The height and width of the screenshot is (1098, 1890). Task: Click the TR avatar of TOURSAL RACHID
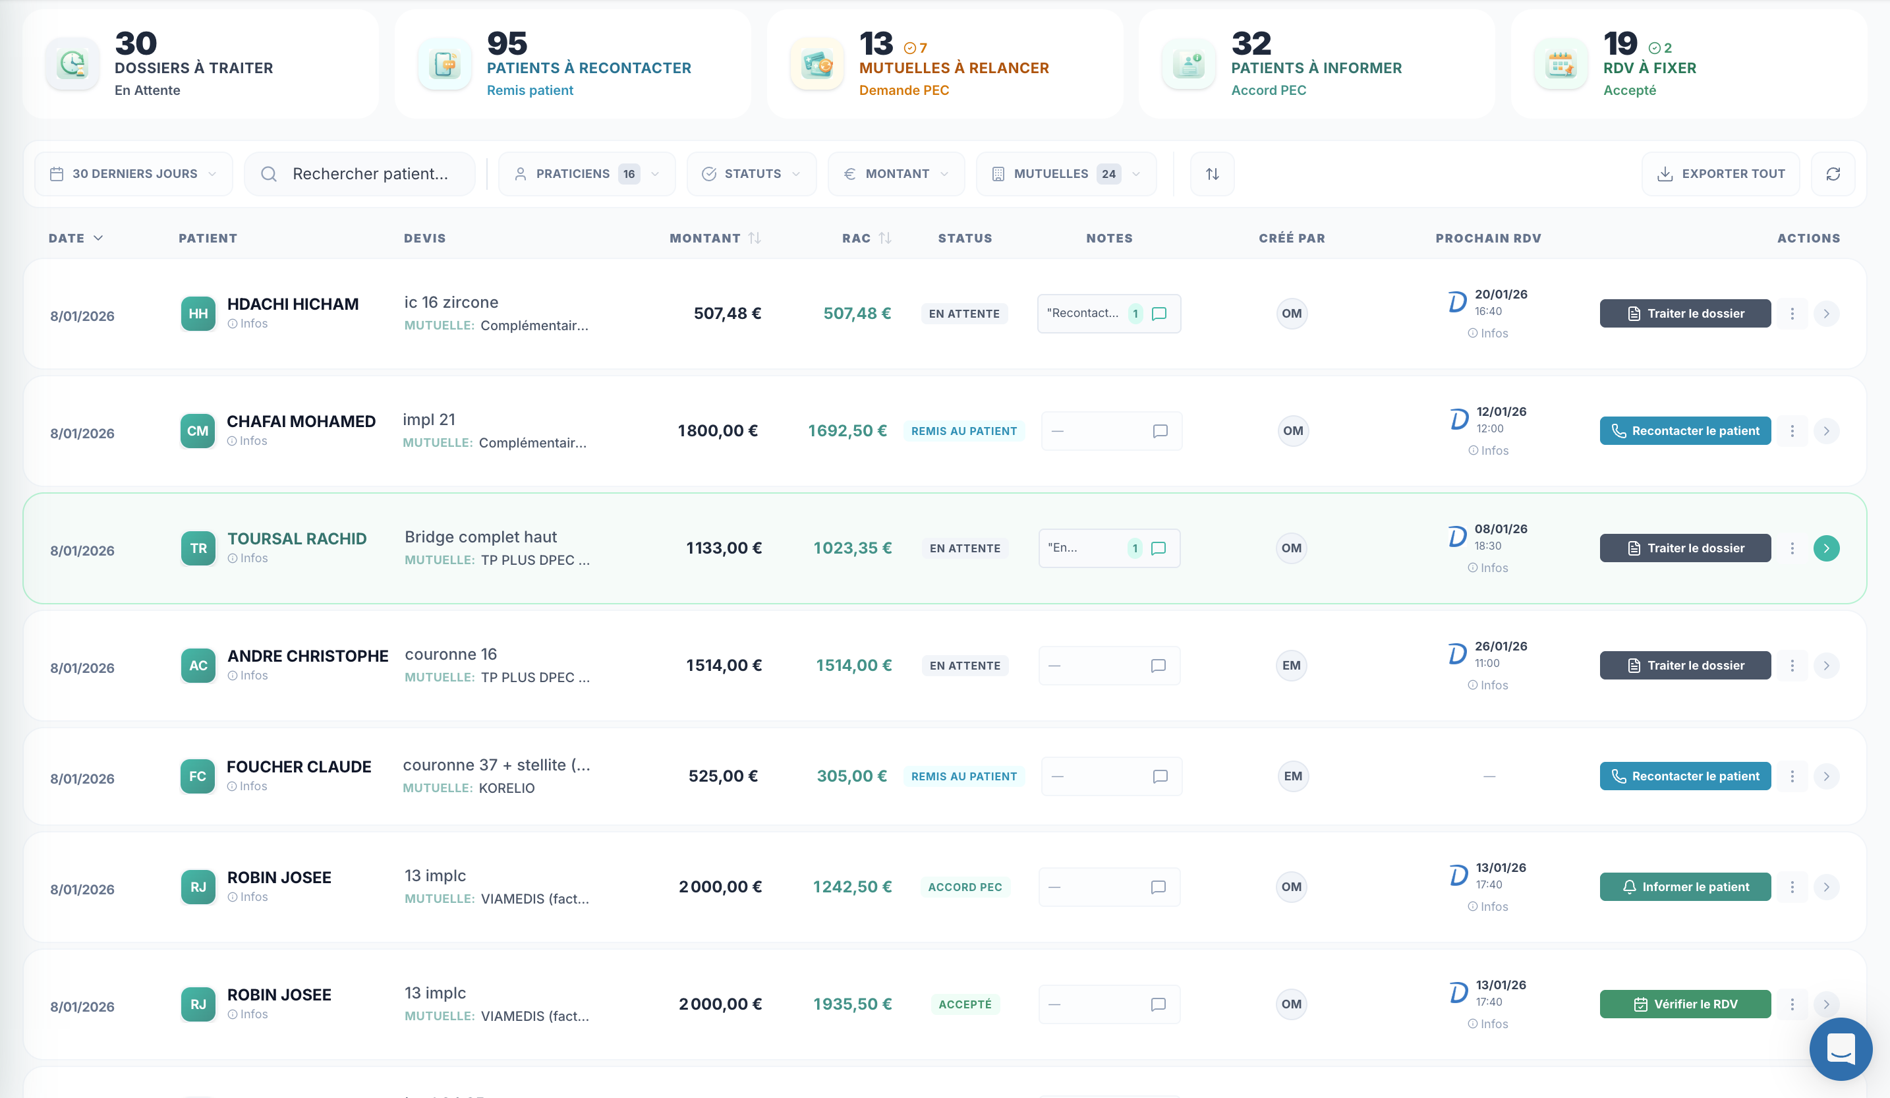198,548
